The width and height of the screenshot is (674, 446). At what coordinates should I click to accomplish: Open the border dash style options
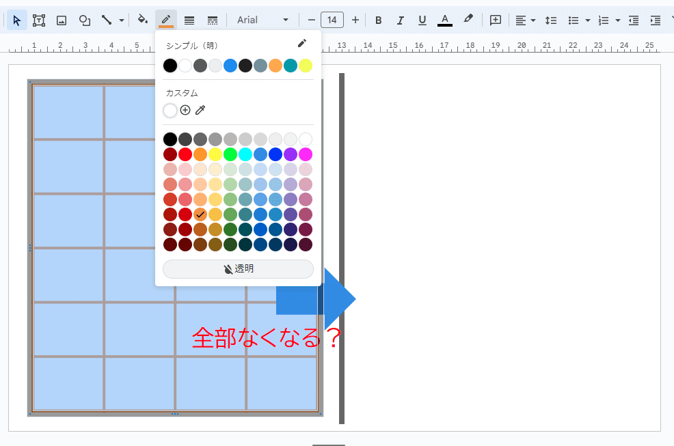[x=213, y=20]
